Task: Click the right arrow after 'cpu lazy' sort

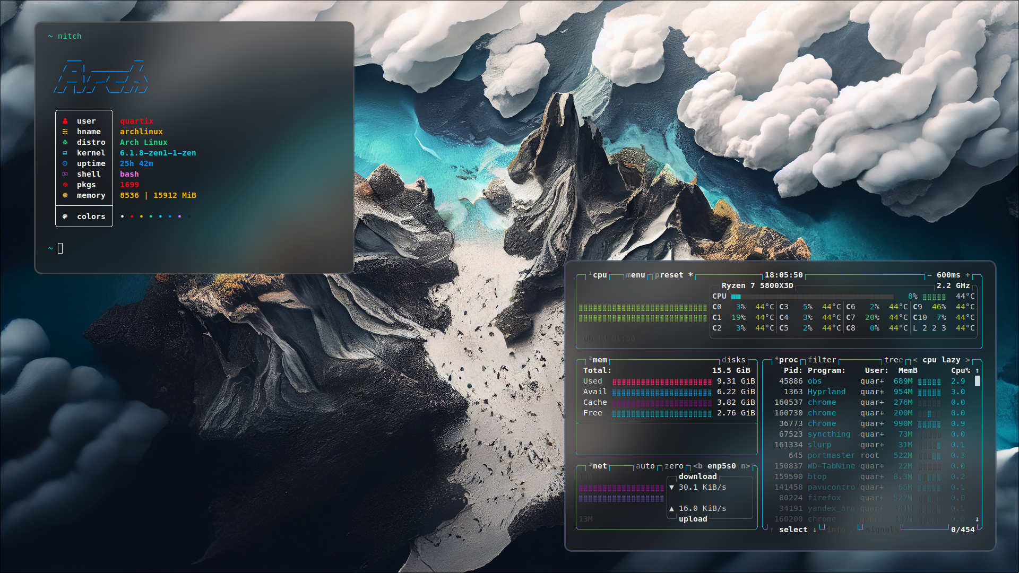Action: coord(968,360)
